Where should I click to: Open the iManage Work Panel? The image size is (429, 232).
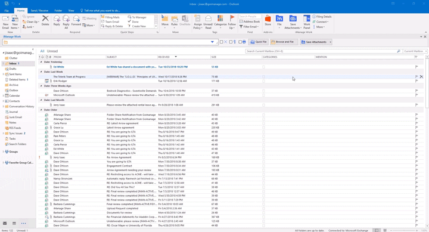click(x=307, y=22)
